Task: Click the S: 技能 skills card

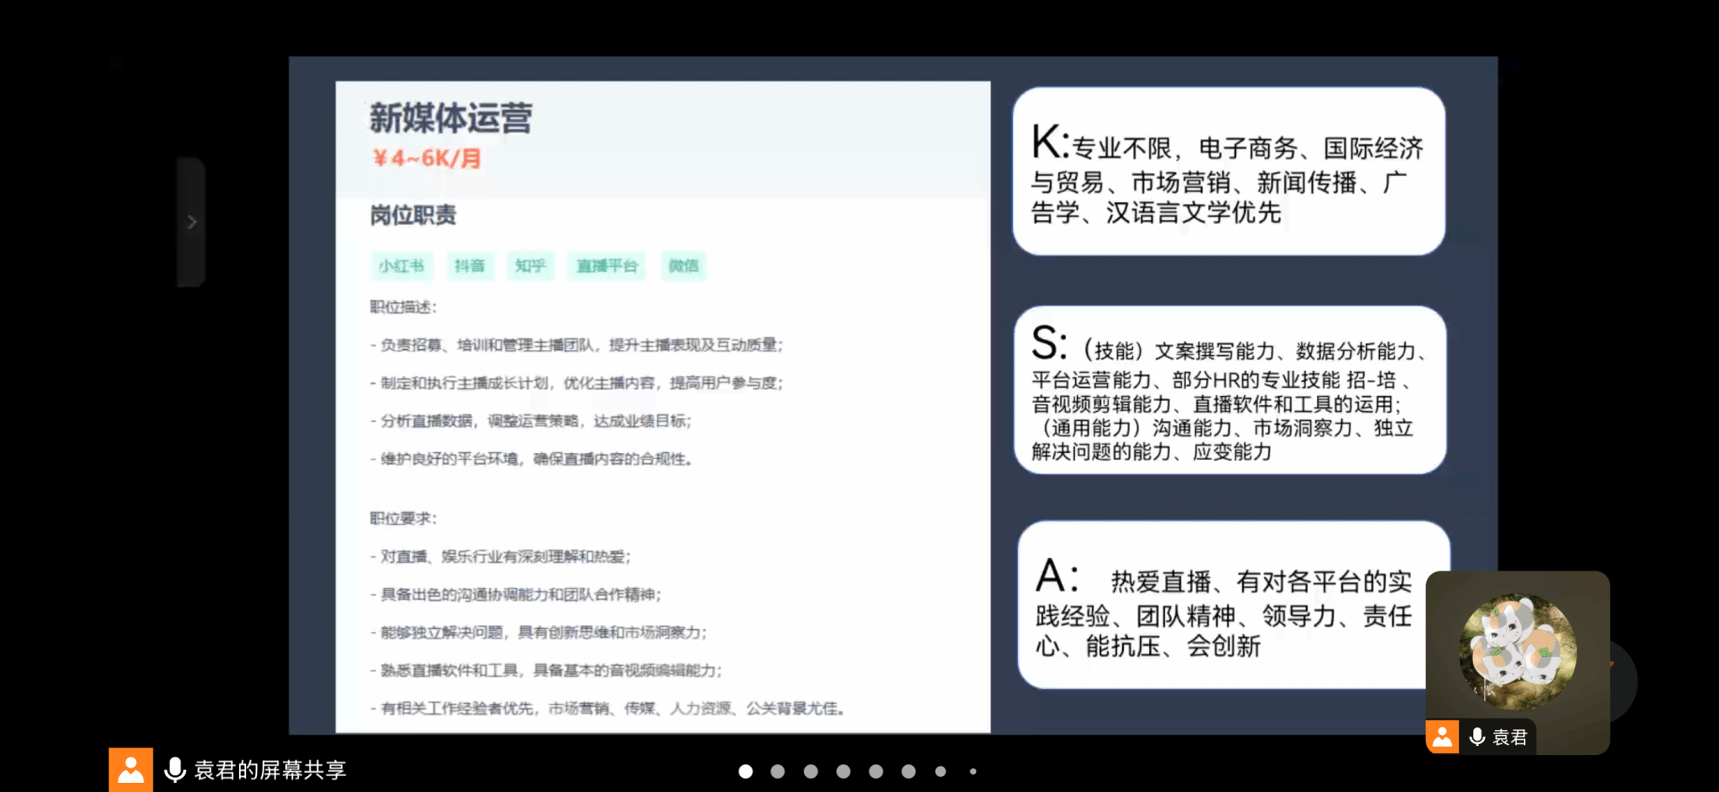Action: (x=1229, y=390)
